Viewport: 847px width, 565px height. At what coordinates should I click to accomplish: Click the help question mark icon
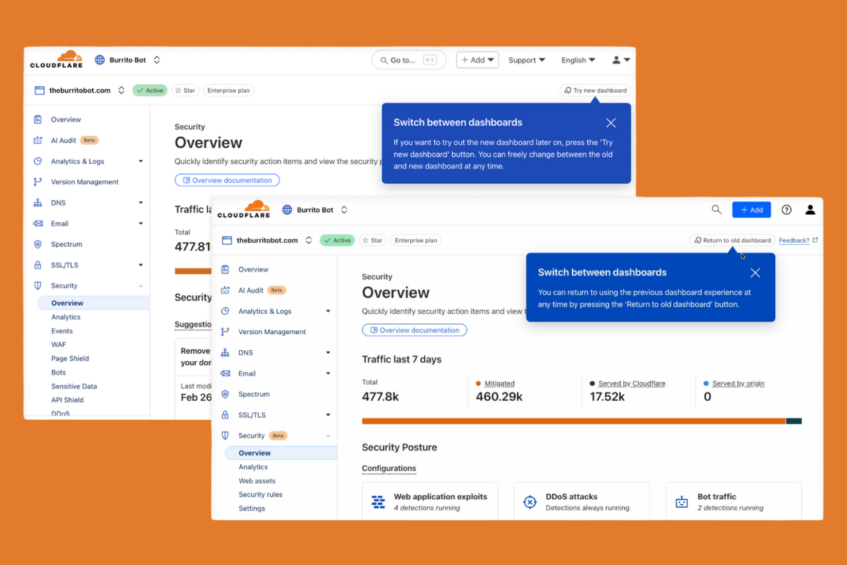pyautogui.click(x=786, y=210)
